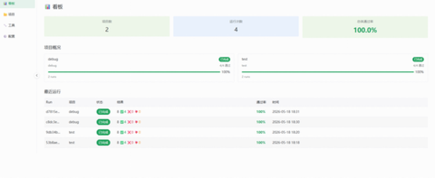
Task: Click the 通过率 column header
Action: point(261,102)
